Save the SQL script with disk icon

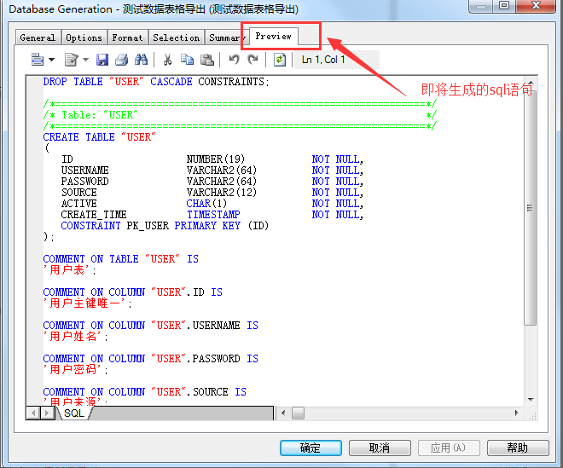click(x=102, y=60)
